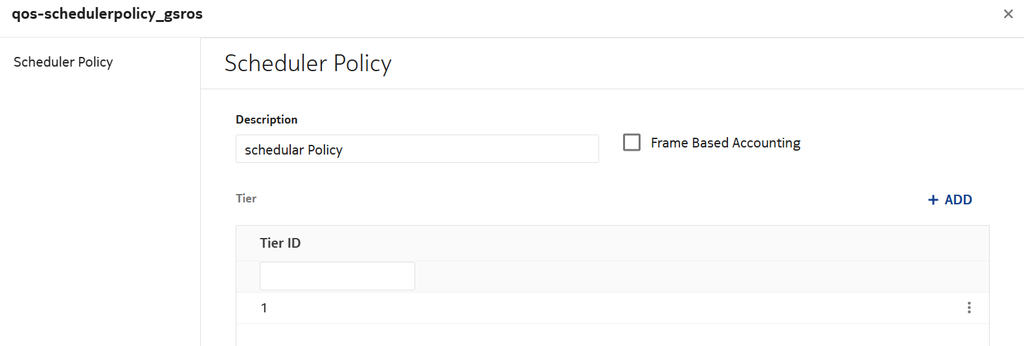This screenshot has width=1024, height=346.
Task: Click empty table area below tier row 1
Action: click(583, 335)
